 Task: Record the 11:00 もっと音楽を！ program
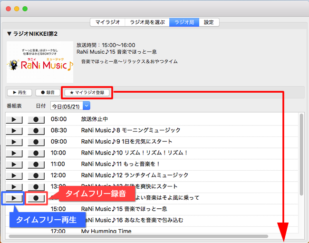pos(36,165)
